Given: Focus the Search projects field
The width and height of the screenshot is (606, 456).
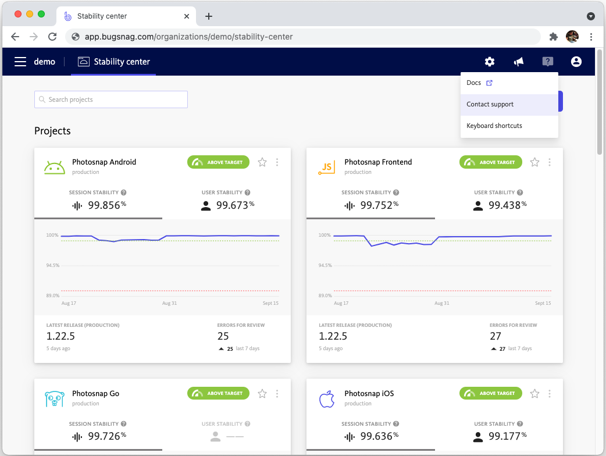Looking at the screenshot, I should [111, 99].
